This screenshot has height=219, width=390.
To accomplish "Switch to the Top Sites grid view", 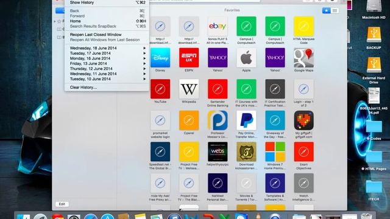I will click(x=335, y=10).
